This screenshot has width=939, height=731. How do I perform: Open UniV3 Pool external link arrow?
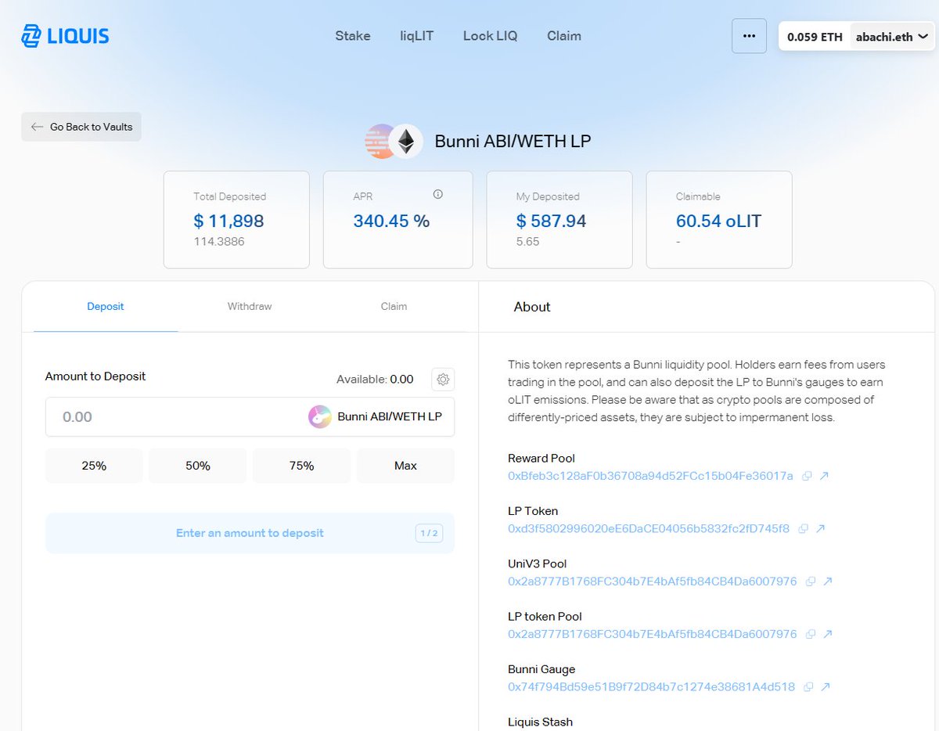(x=828, y=582)
